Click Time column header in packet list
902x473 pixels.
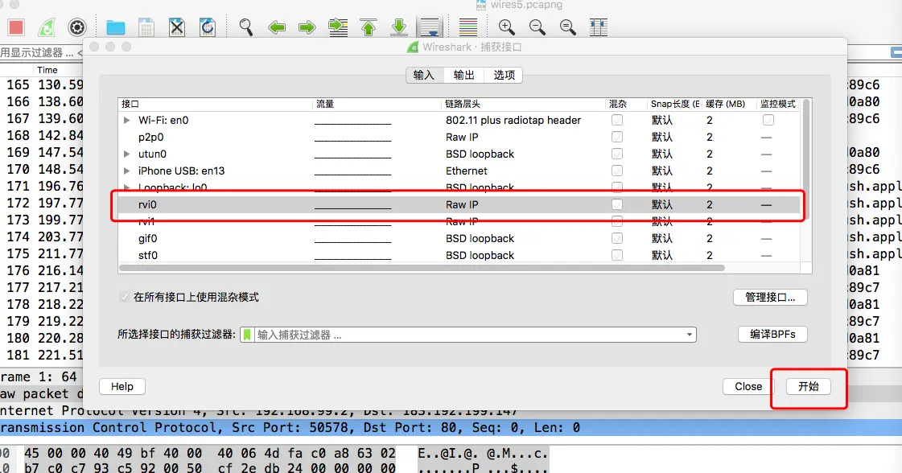pos(47,70)
